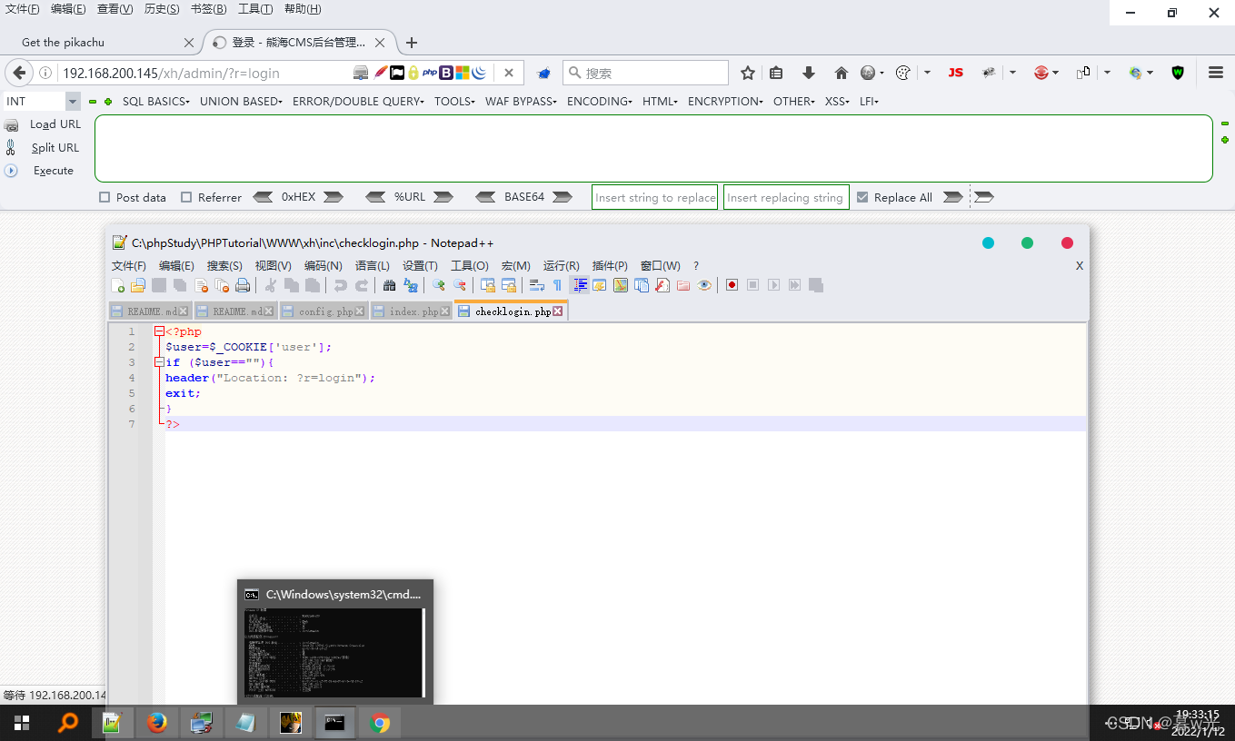Click the Bootstrap B icon in URL bar
Image resolution: width=1235 pixels, height=741 pixels.
446,73
